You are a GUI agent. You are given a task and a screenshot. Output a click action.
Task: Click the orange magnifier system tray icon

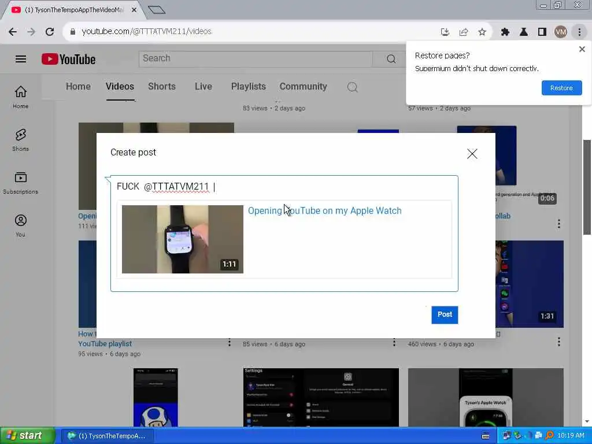coord(549,436)
